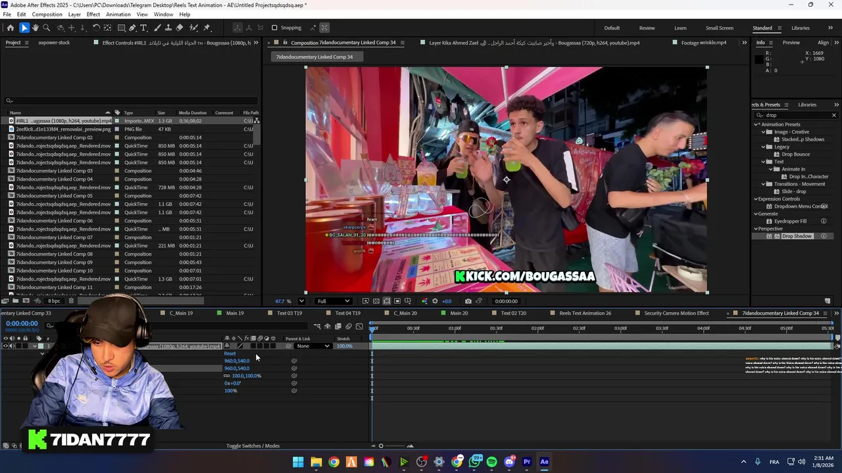Select the Eraser tool
The image size is (842, 473).
point(180,28)
